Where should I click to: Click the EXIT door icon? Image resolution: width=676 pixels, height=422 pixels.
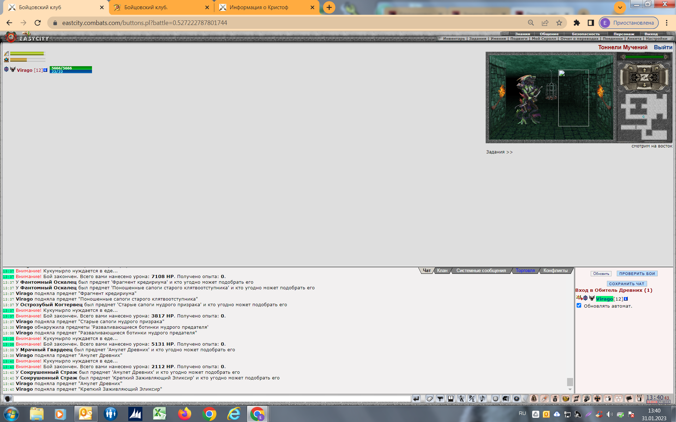640,398
